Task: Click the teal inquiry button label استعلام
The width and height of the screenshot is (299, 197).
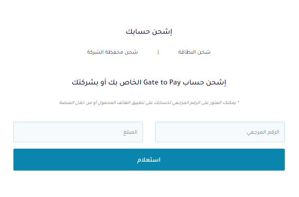Action: click(149, 160)
